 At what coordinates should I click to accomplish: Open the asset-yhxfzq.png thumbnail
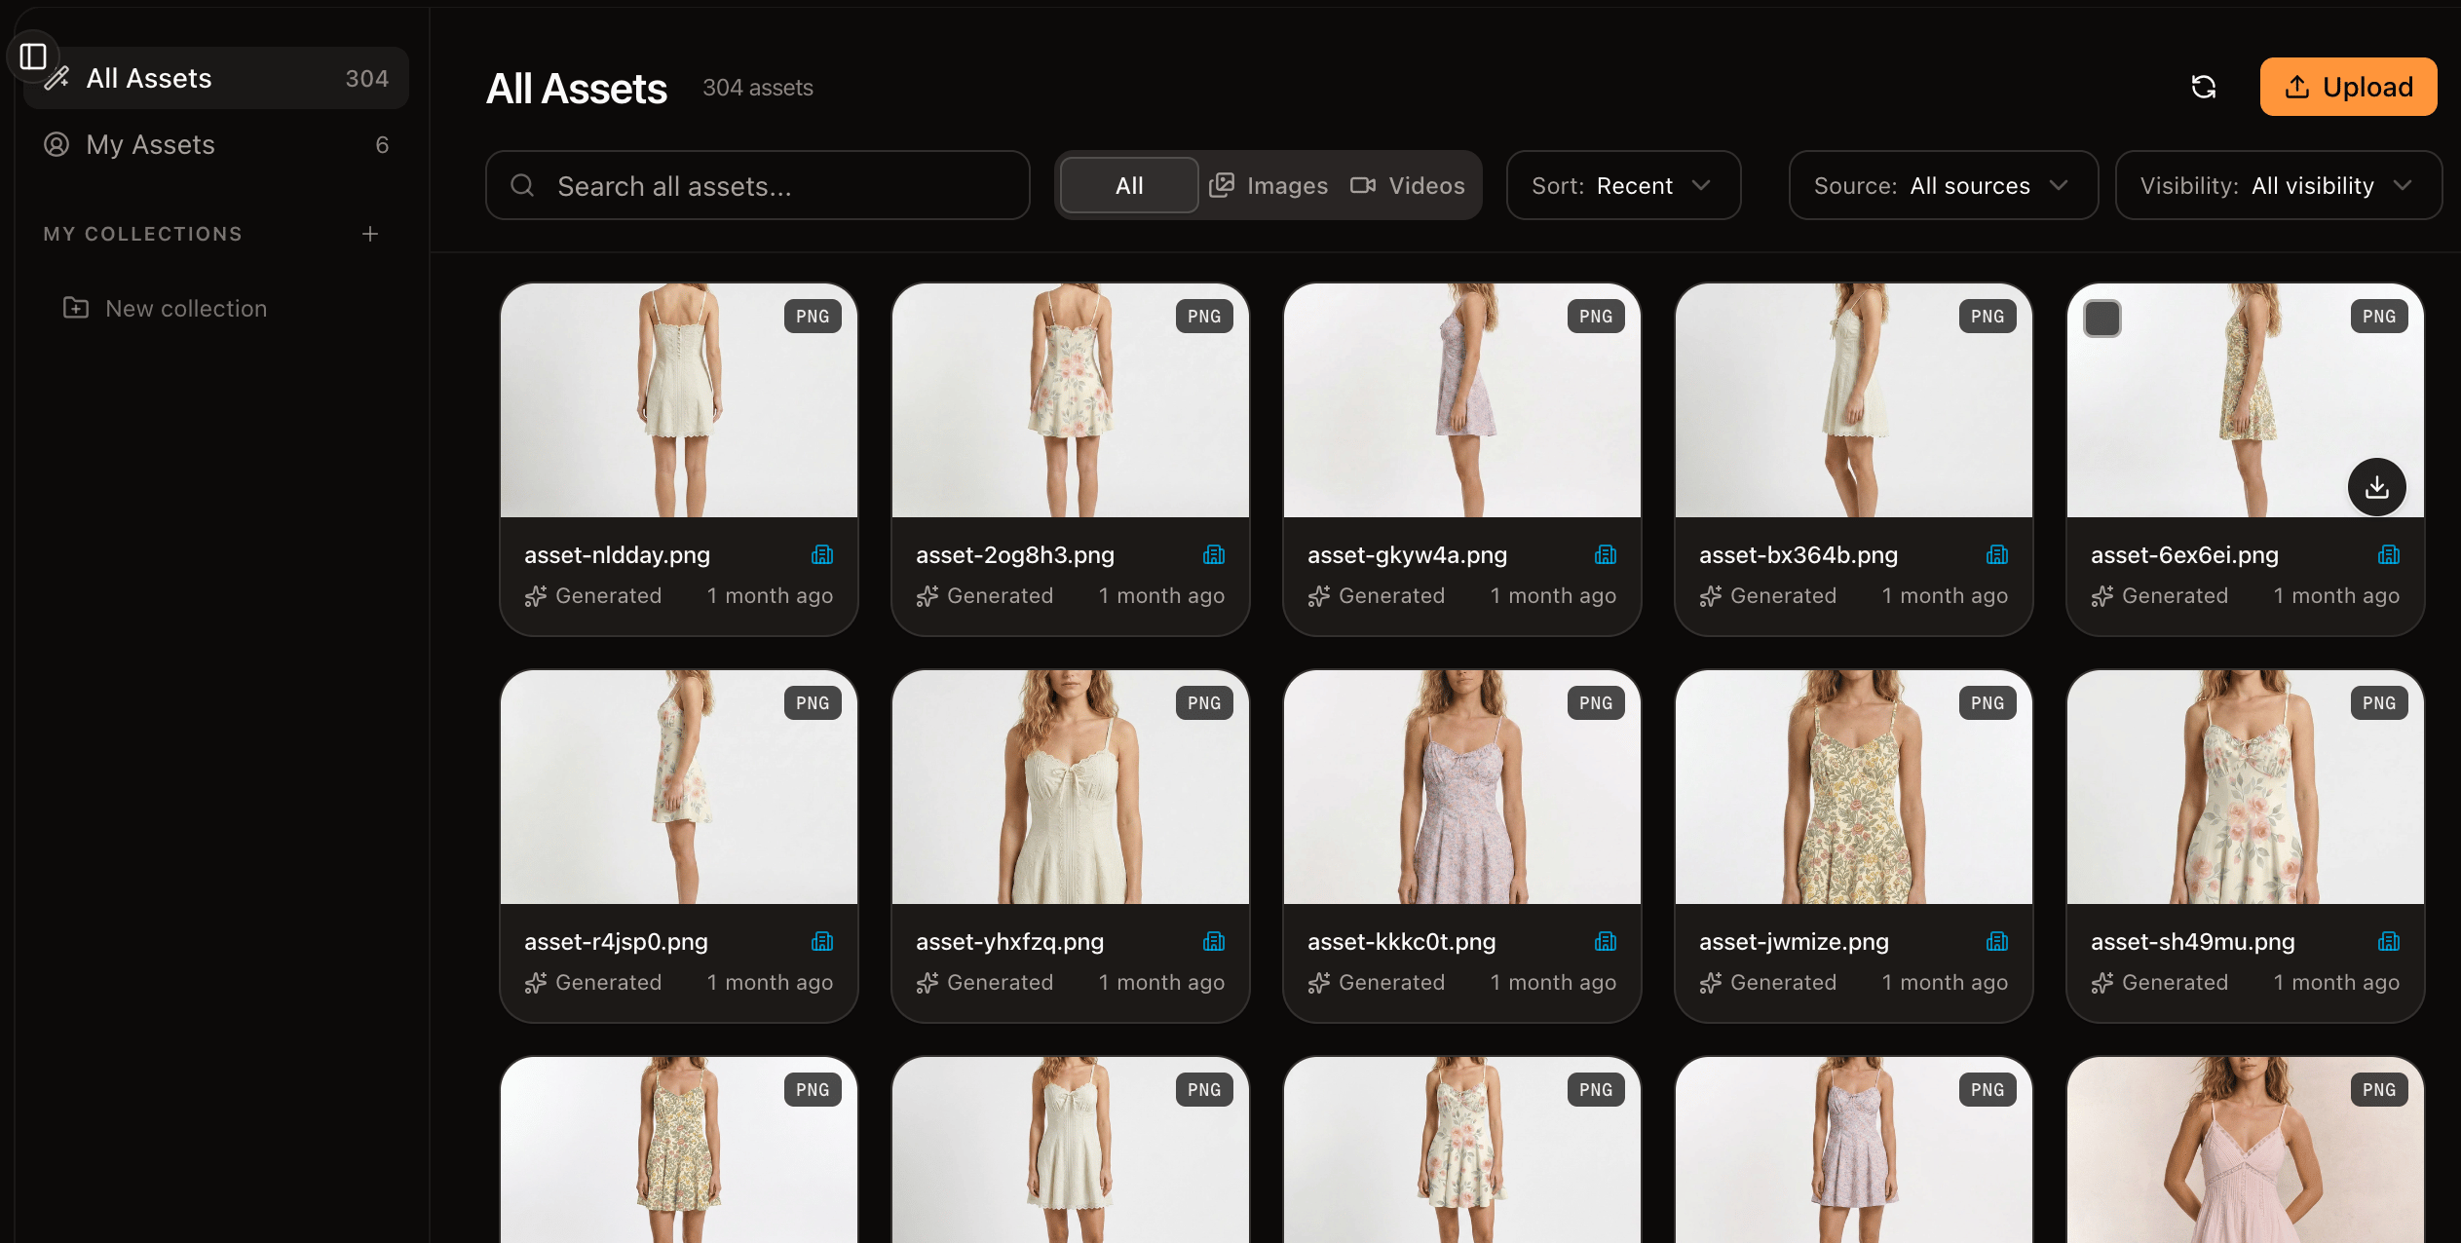pyautogui.click(x=1071, y=787)
